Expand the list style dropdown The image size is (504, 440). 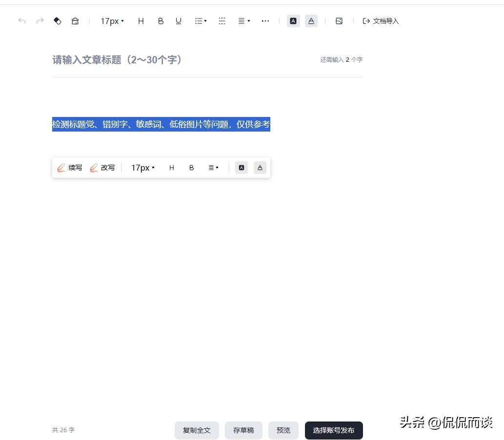tap(201, 21)
